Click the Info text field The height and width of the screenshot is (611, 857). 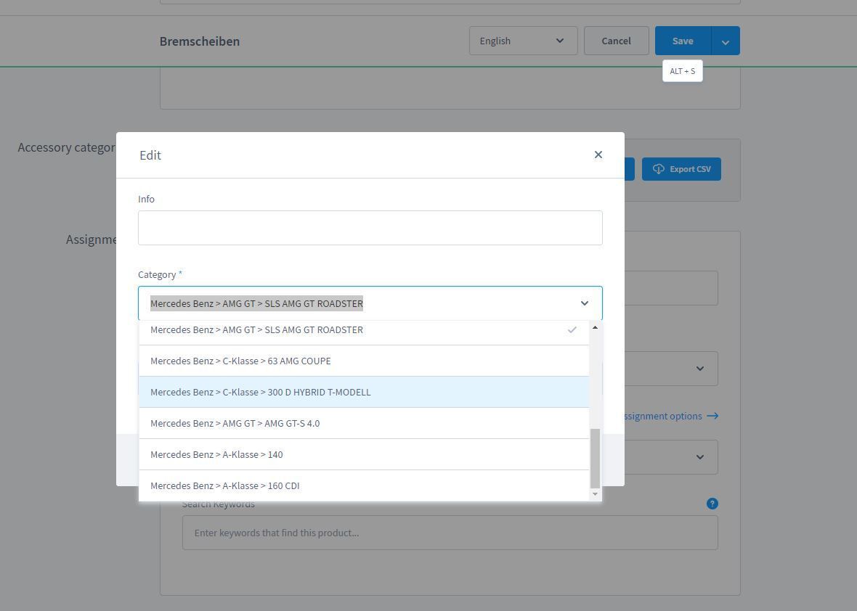click(370, 228)
